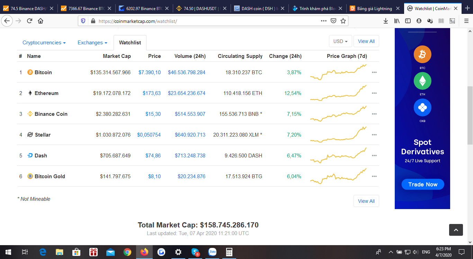Open the Stellar name link

coord(43,135)
